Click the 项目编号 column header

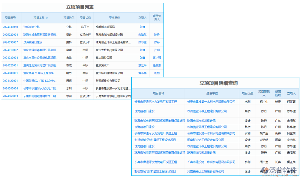(x=10, y=18)
